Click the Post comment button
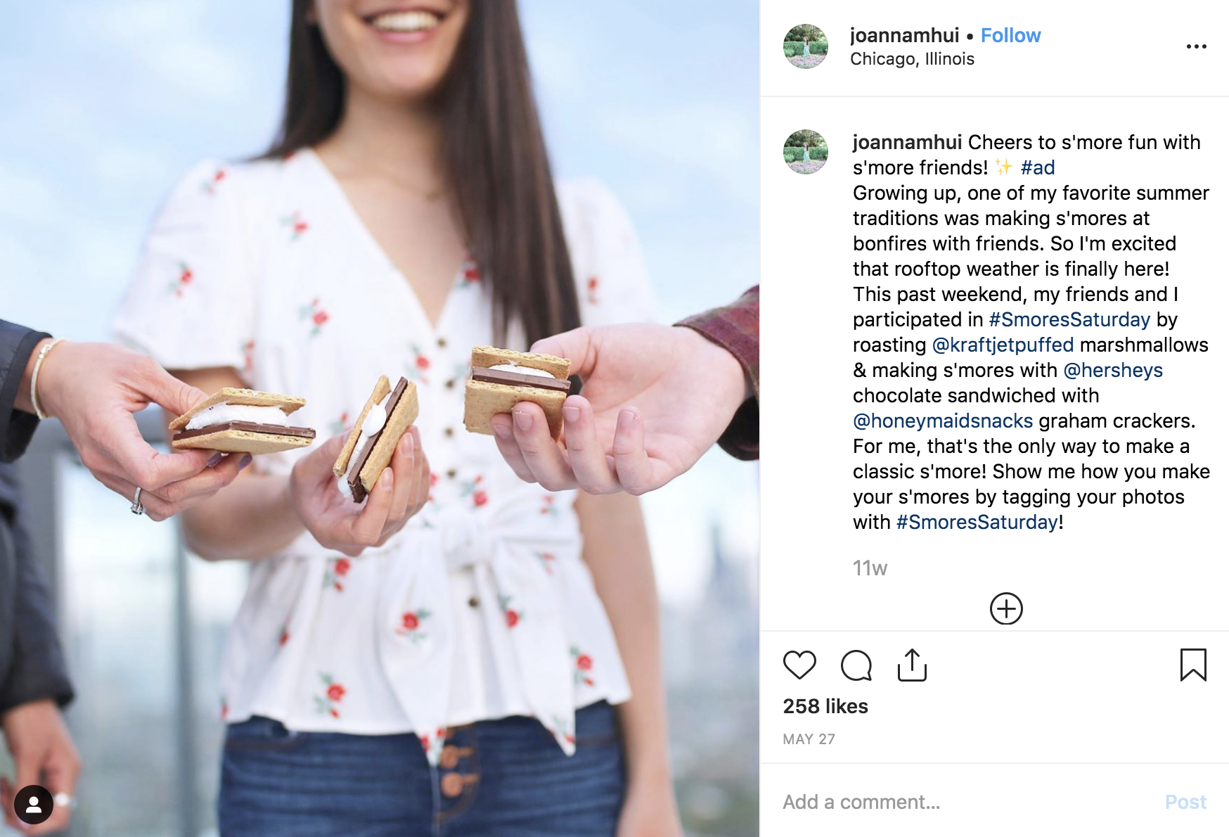Image resolution: width=1229 pixels, height=837 pixels. click(x=1185, y=802)
